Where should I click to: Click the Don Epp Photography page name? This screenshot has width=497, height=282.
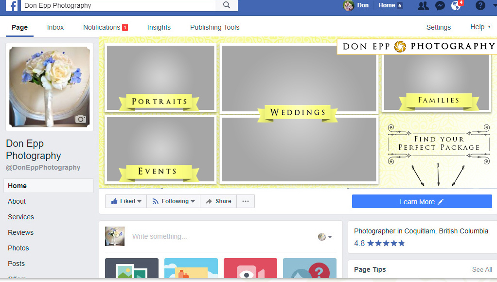pos(33,150)
